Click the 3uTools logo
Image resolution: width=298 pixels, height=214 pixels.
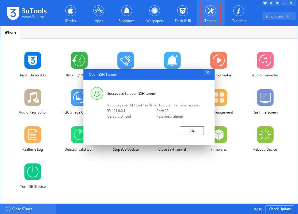click(27, 13)
